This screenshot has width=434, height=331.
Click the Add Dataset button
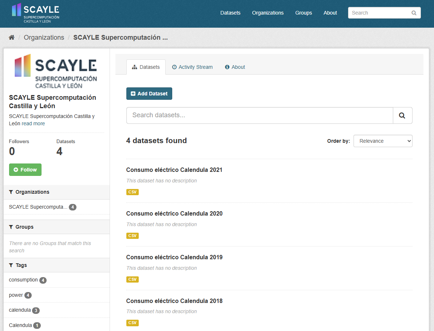[x=149, y=94]
